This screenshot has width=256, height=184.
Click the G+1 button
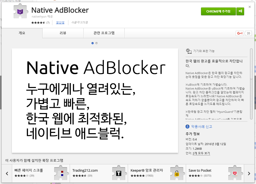point(240,33)
